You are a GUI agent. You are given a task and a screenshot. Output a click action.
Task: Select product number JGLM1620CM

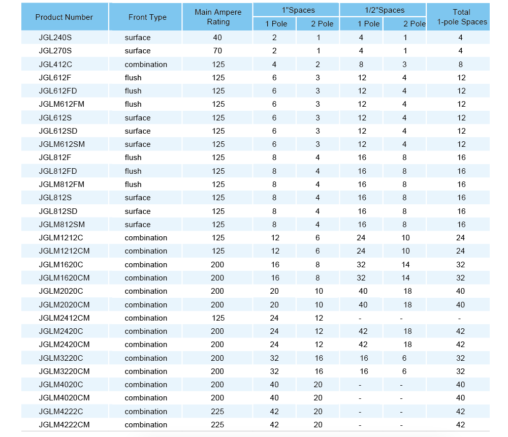pyautogui.click(x=64, y=278)
